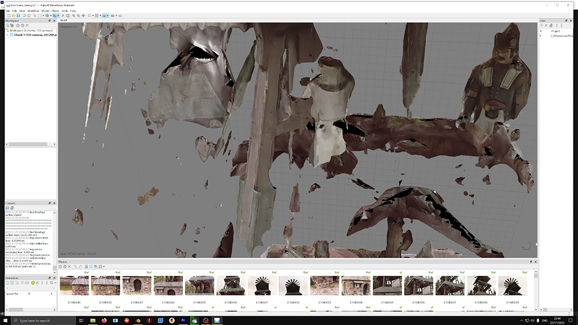578x325 pixels.
Task: Open the Photos panel view options dropdown
Action: (x=103, y=266)
